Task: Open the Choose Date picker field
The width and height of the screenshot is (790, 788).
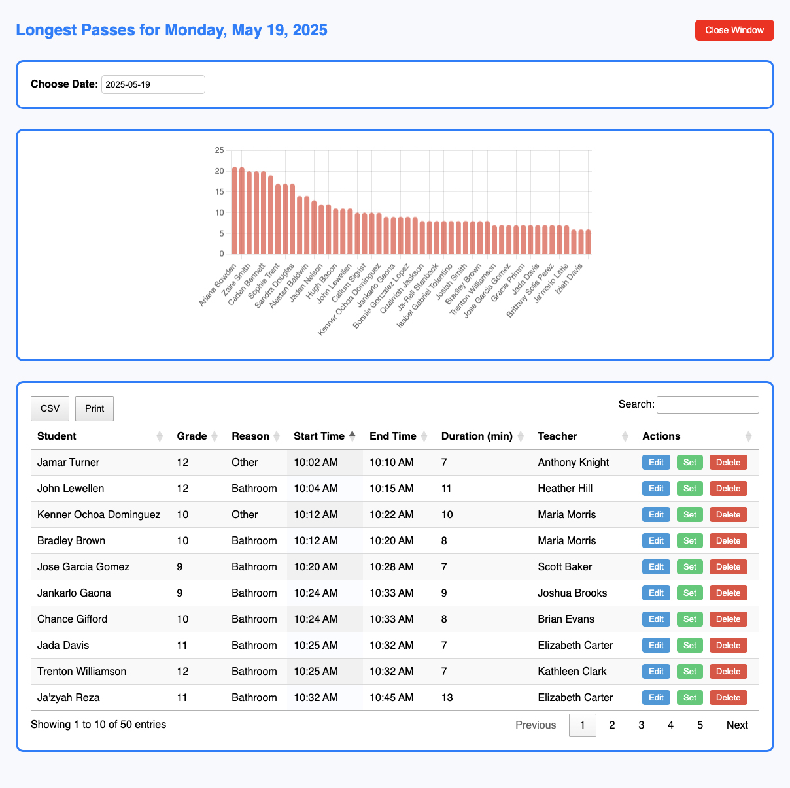Action: [x=153, y=84]
